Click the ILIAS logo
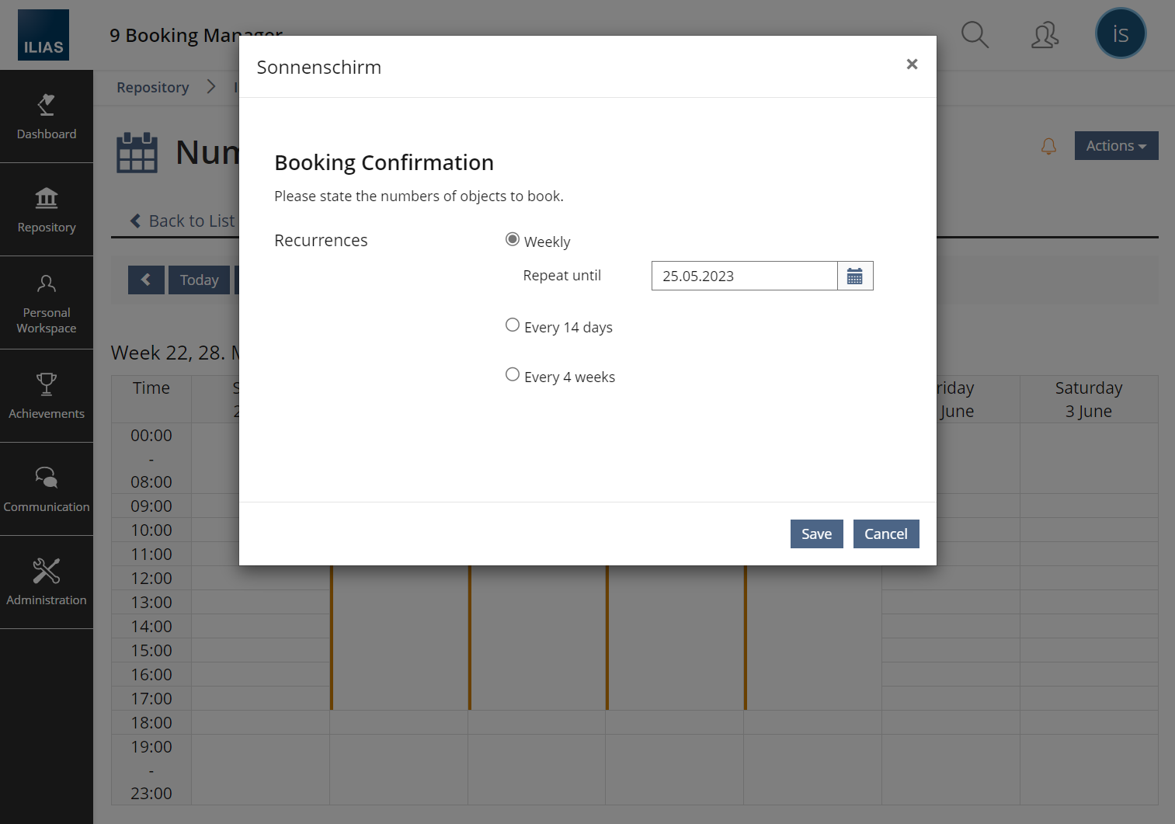Viewport: 1175px width, 824px height. pos(43,35)
